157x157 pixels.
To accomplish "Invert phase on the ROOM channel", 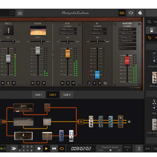I will [44, 83].
